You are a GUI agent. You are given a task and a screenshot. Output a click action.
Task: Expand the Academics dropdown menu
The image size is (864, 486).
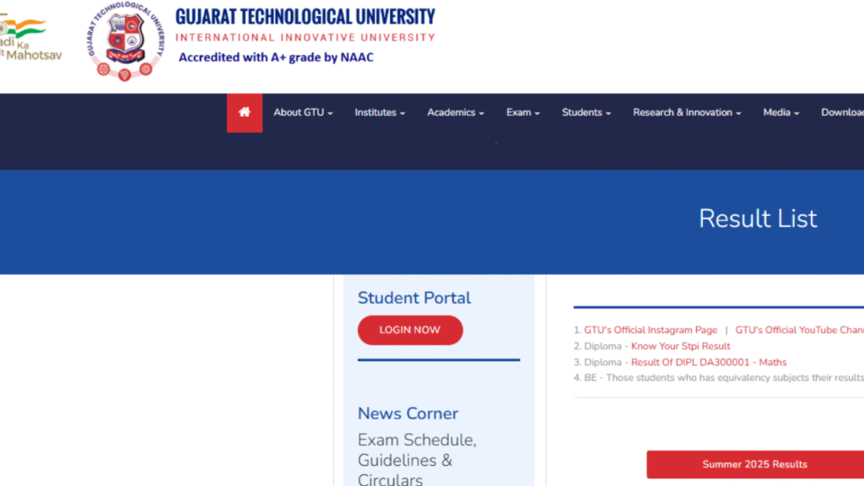tap(455, 113)
